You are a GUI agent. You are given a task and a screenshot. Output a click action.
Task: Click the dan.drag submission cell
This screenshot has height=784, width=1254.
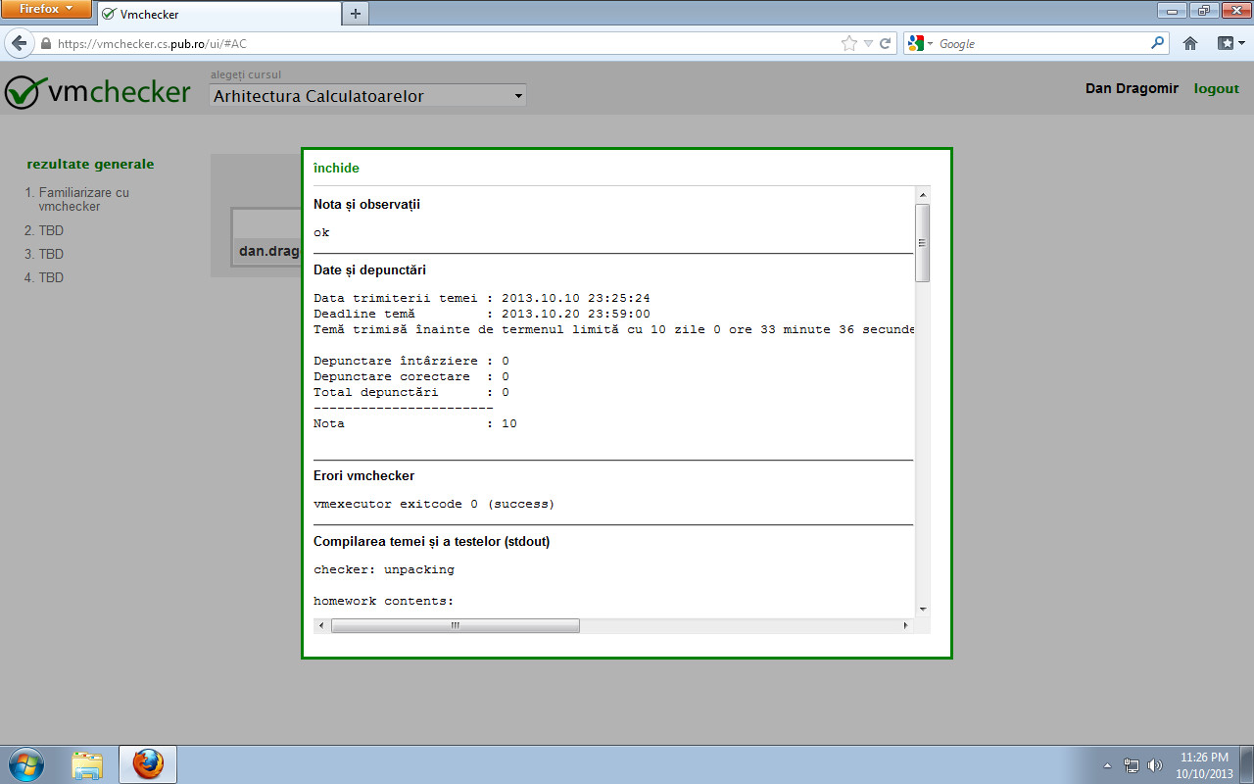point(269,250)
